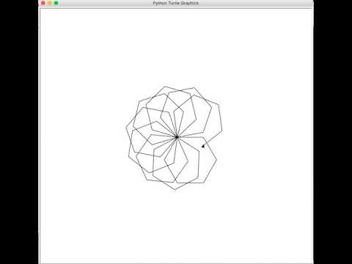This screenshot has height=264, width=352.
Task: Minimize the Turtle Graphics window with yellow button
Action: [x=50, y=3]
